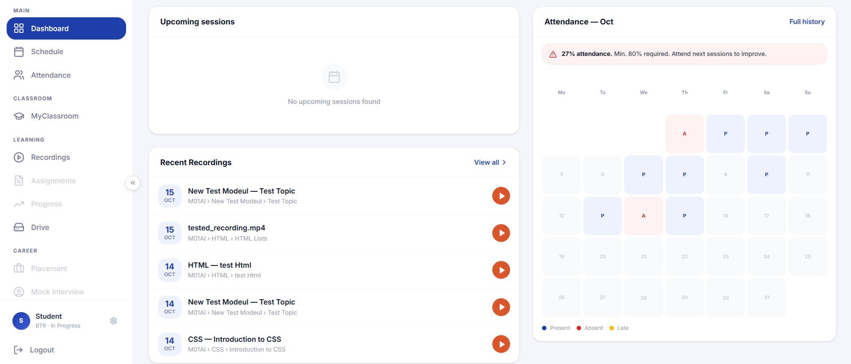This screenshot has width=851, height=364.
Task: Go to Dashboard menu item
Action: click(66, 28)
